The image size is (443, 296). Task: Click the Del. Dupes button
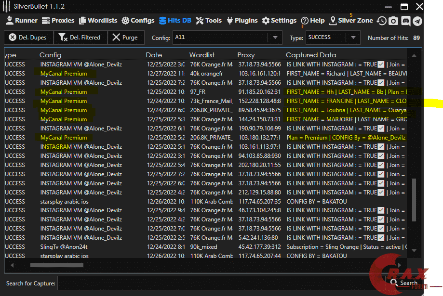(x=27, y=38)
